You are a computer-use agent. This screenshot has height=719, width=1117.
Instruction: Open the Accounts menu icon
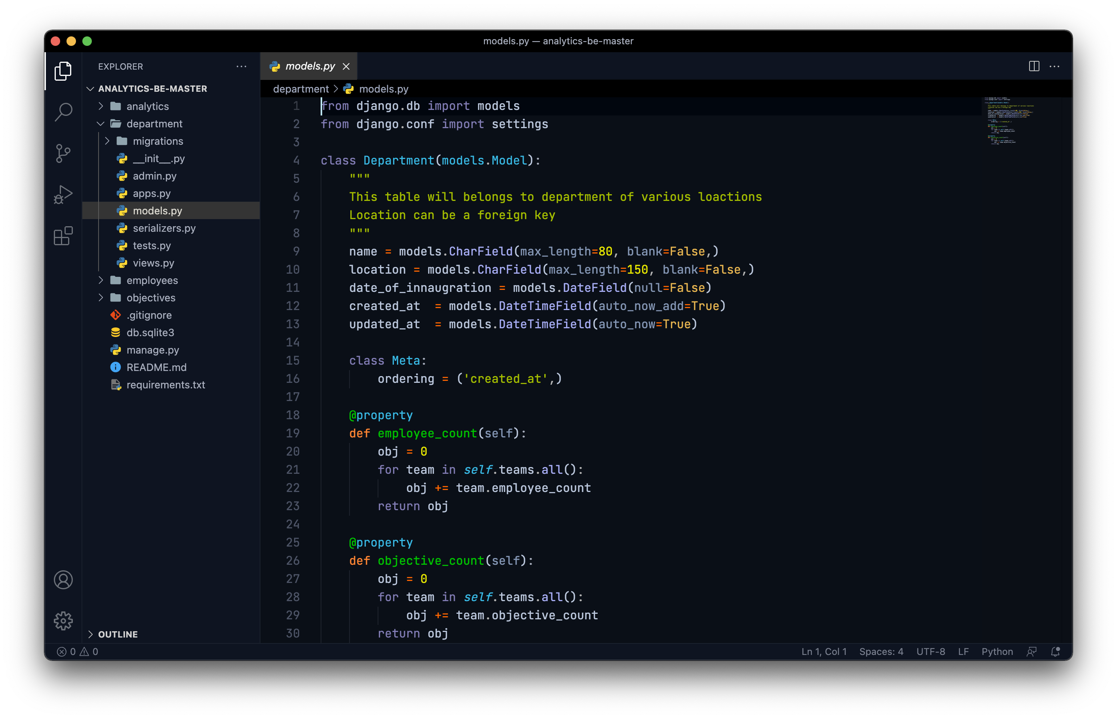pyautogui.click(x=63, y=580)
